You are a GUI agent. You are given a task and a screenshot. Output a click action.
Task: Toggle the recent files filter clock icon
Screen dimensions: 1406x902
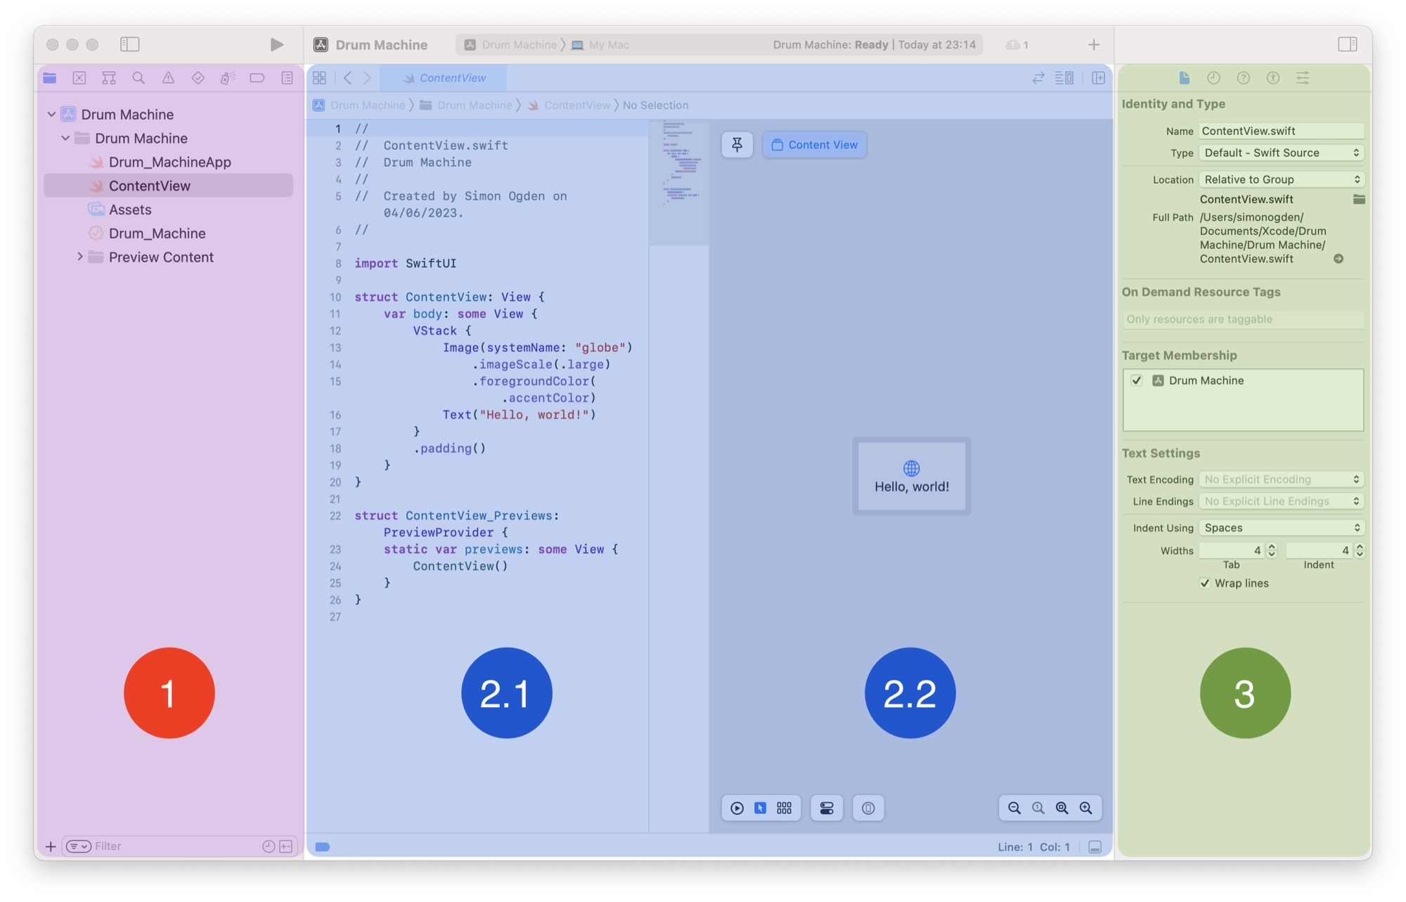268,846
